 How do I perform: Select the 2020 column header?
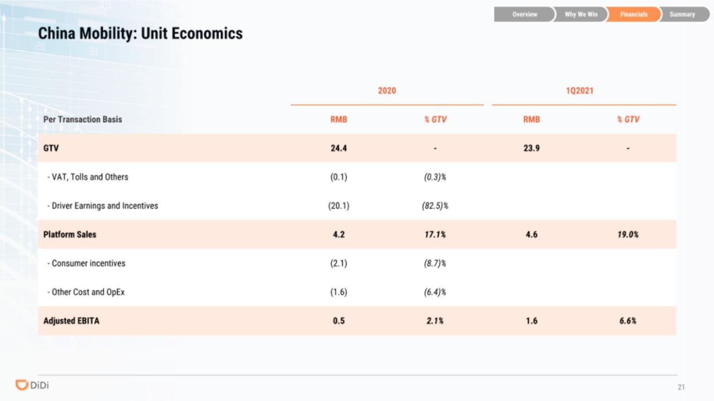click(x=387, y=91)
